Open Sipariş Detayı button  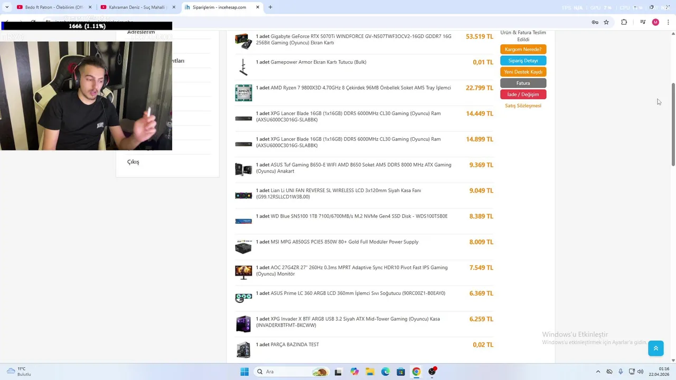(523, 61)
